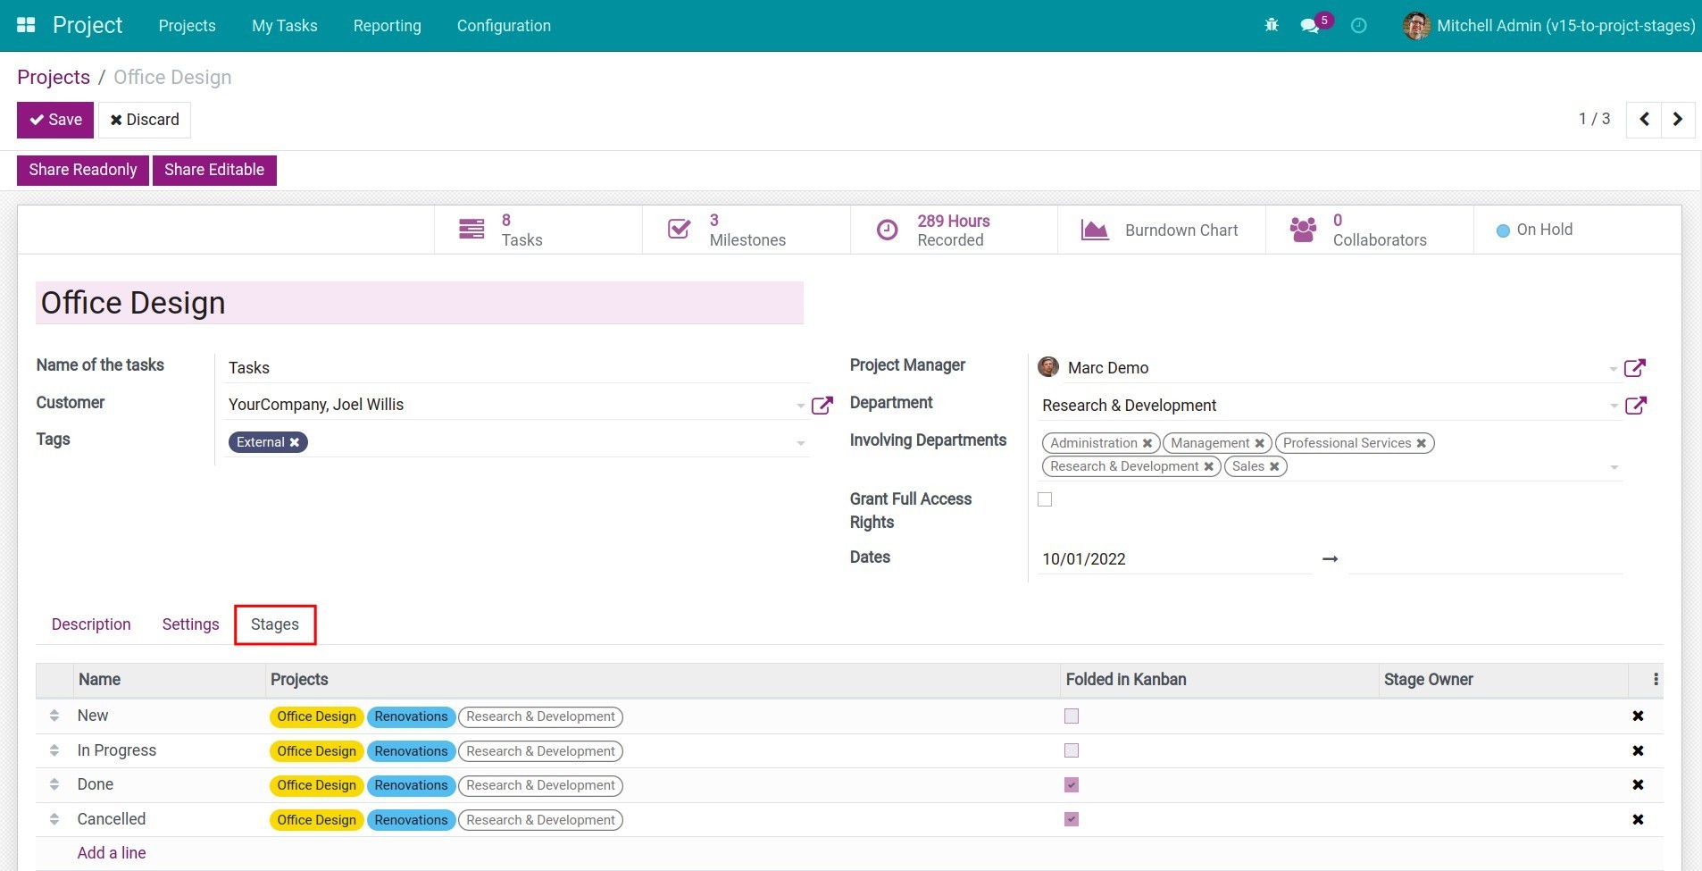Remove the External tag
Screen dimensions: 1702x871
click(295, 442)
